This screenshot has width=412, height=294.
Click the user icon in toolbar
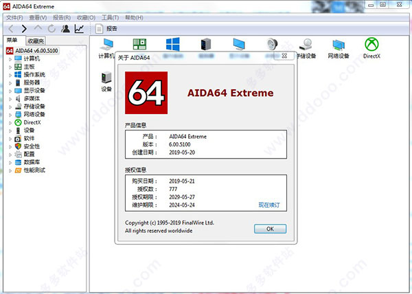[x=65, y=29]
